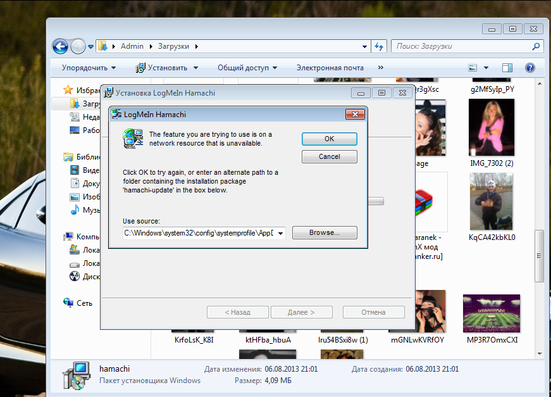
Task: Click the installer progress bar
Action: (x=376, y=201)
